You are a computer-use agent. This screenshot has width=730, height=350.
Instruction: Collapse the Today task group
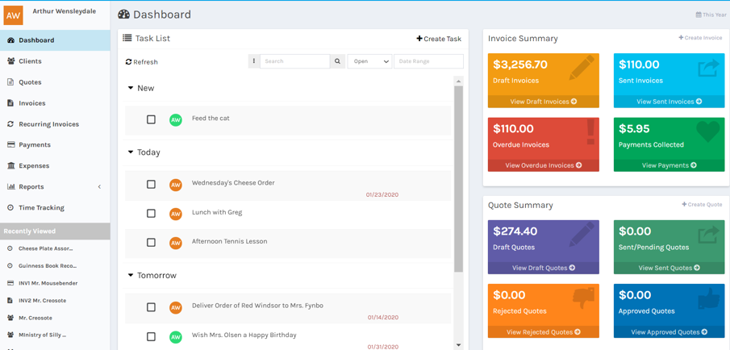point(131,152)
